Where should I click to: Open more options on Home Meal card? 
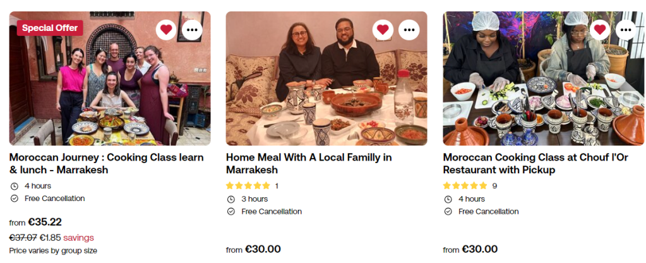point(409,29)
